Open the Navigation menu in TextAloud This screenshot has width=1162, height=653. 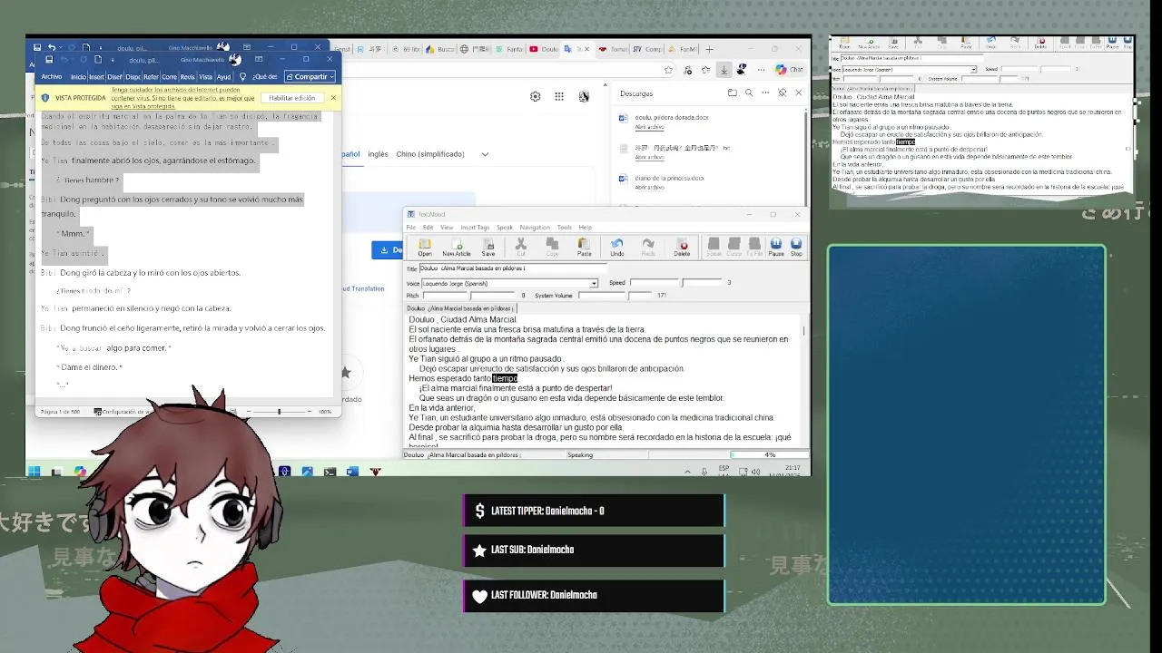[x=535, y=228]
